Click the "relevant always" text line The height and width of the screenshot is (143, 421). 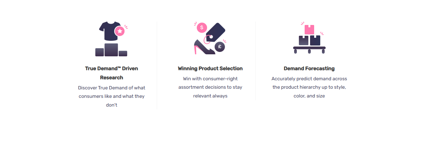pos(210,96)
